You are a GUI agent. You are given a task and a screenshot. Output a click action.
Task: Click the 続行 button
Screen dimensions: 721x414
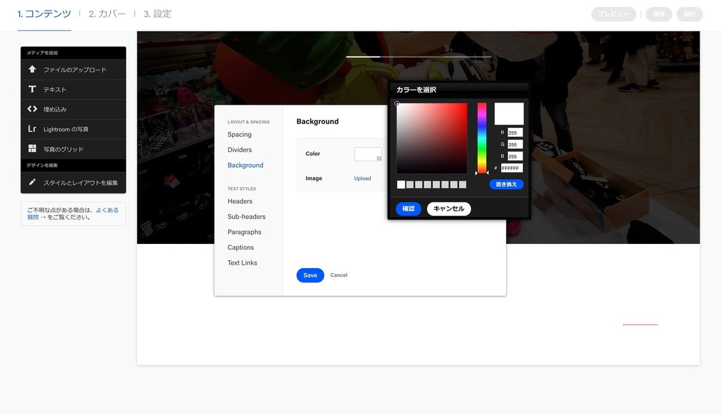click(690, 14)
